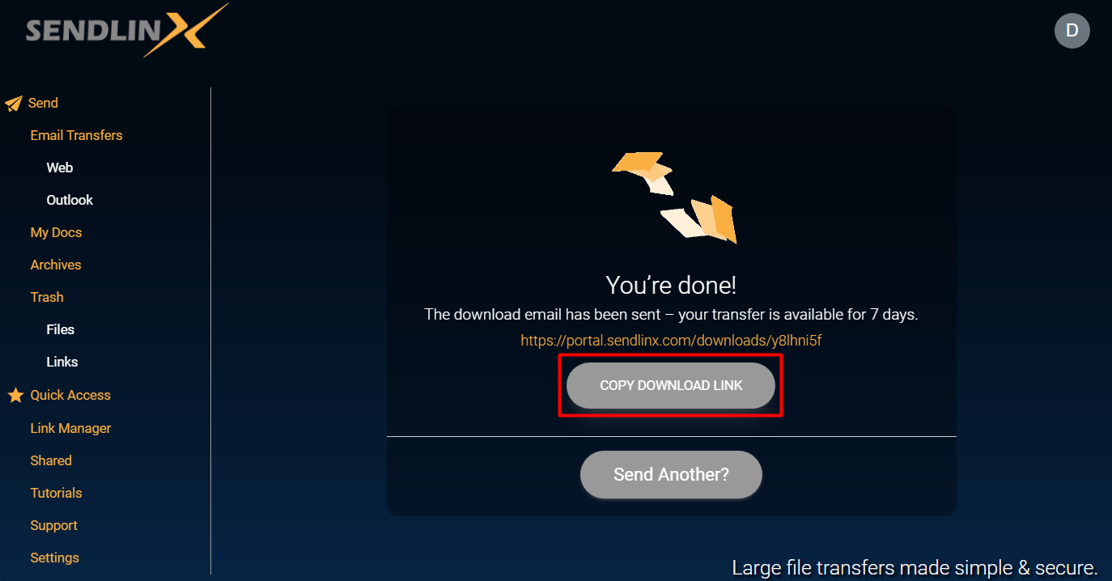Open the portal.sendlinx.com download URL
Image resolution: width=1112 pixels, height=581 pixels.
(671, 341)
